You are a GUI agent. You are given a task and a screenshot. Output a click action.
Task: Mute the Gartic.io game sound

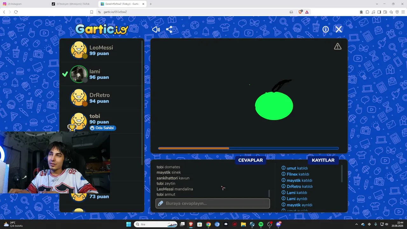pyautogui.click(x=156, y=30)
